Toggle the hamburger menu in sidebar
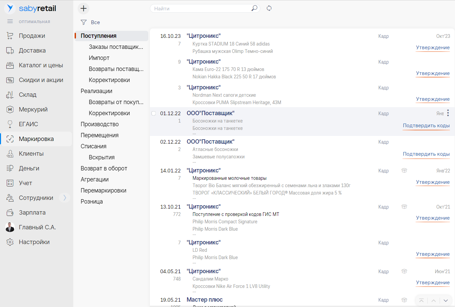Image resolution: width=455 pixels, height=307 pixels. [10, 21]
